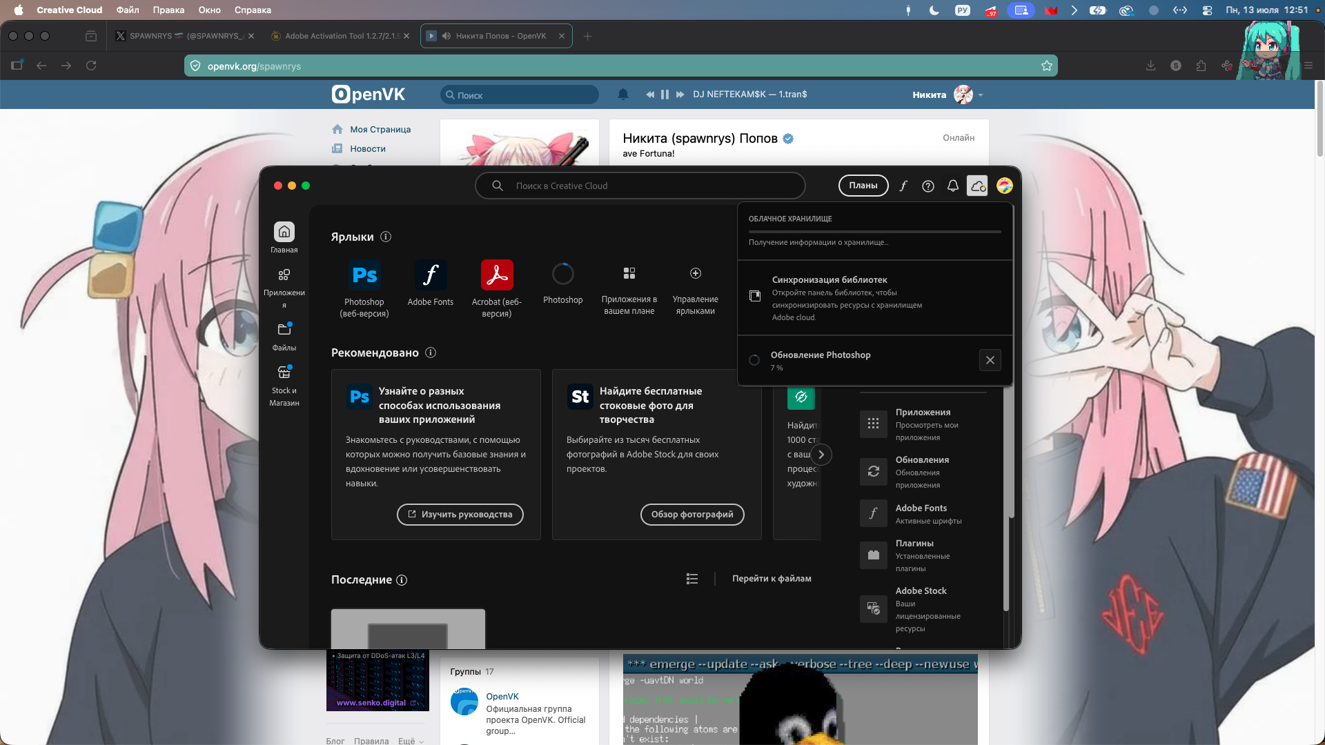Image resolution: width=1325 pixels, height=745 pixels.
Task: Open Adobe Stock licensed resources item
Action: [922, 609]
